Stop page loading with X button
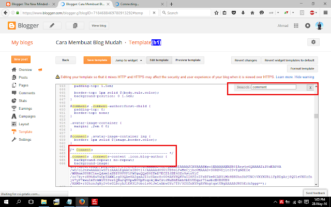The image size is (331, 207). tap(154, 13)
